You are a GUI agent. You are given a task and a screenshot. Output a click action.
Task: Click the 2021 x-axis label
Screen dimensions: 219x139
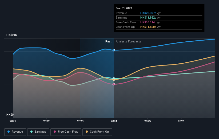[x=13, y=121]
